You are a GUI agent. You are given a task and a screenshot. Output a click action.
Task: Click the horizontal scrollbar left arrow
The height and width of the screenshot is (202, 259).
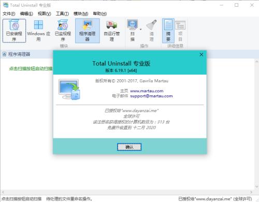[x=3, y=192]
